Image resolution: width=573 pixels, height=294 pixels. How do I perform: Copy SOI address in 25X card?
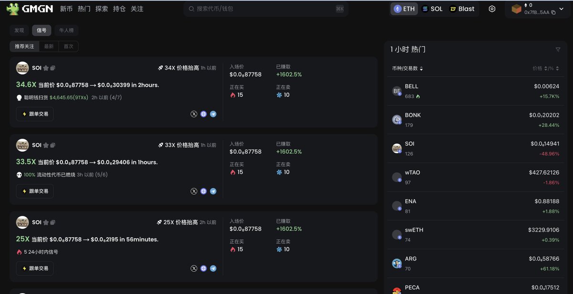53,223
